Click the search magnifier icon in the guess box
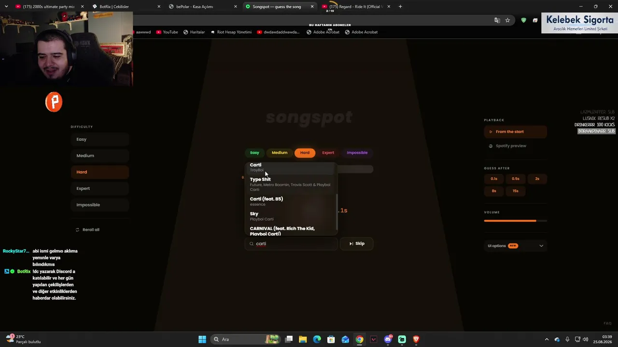 click(252, 244)
